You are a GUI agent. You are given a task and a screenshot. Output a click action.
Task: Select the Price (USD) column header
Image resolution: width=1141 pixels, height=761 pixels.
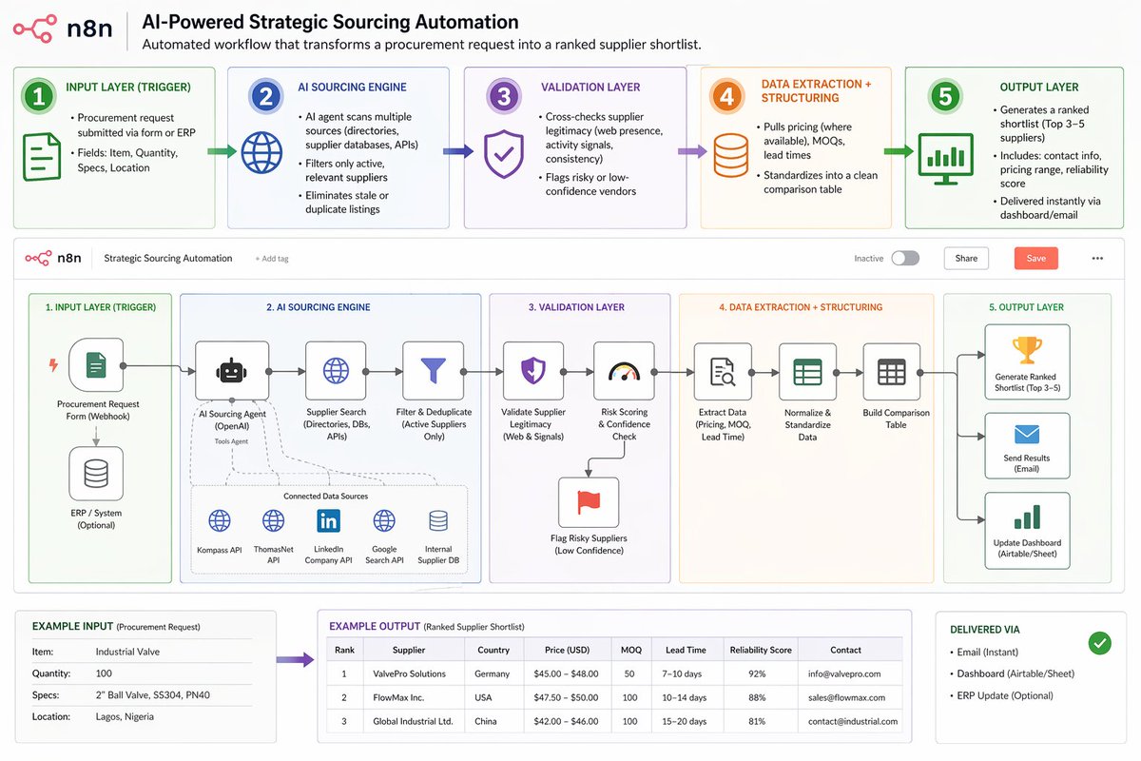pyautogui.click(x=569, y=650)
